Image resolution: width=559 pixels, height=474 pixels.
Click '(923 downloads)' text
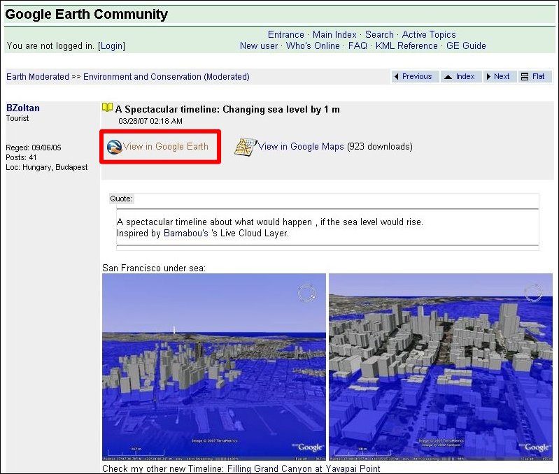click(x=380, y=146)
